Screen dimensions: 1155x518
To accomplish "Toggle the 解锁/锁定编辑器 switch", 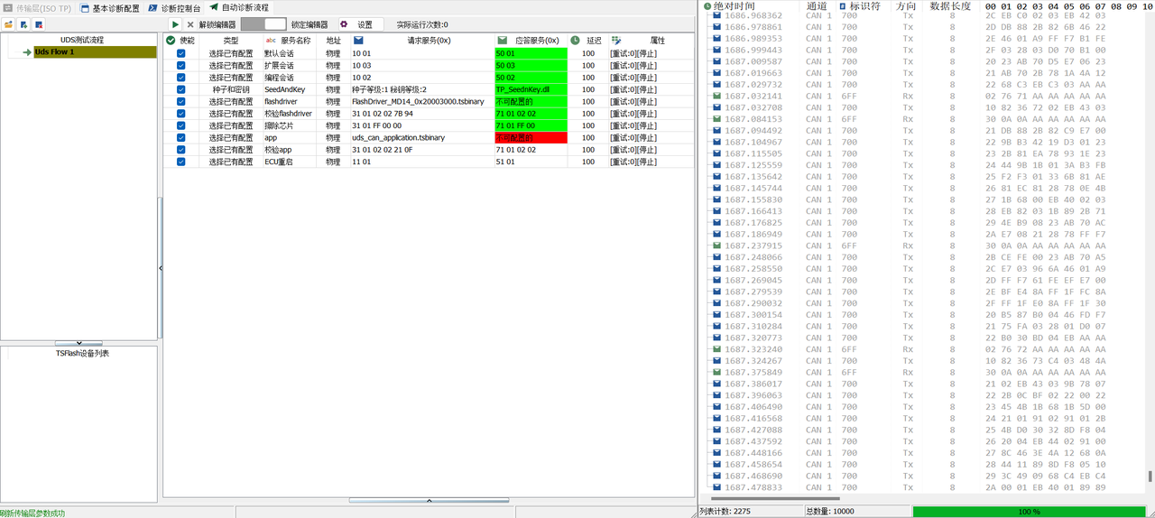I will 263,24.
